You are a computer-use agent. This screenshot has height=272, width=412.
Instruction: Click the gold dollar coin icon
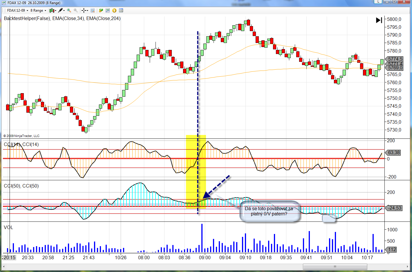[x=114, y=10]
